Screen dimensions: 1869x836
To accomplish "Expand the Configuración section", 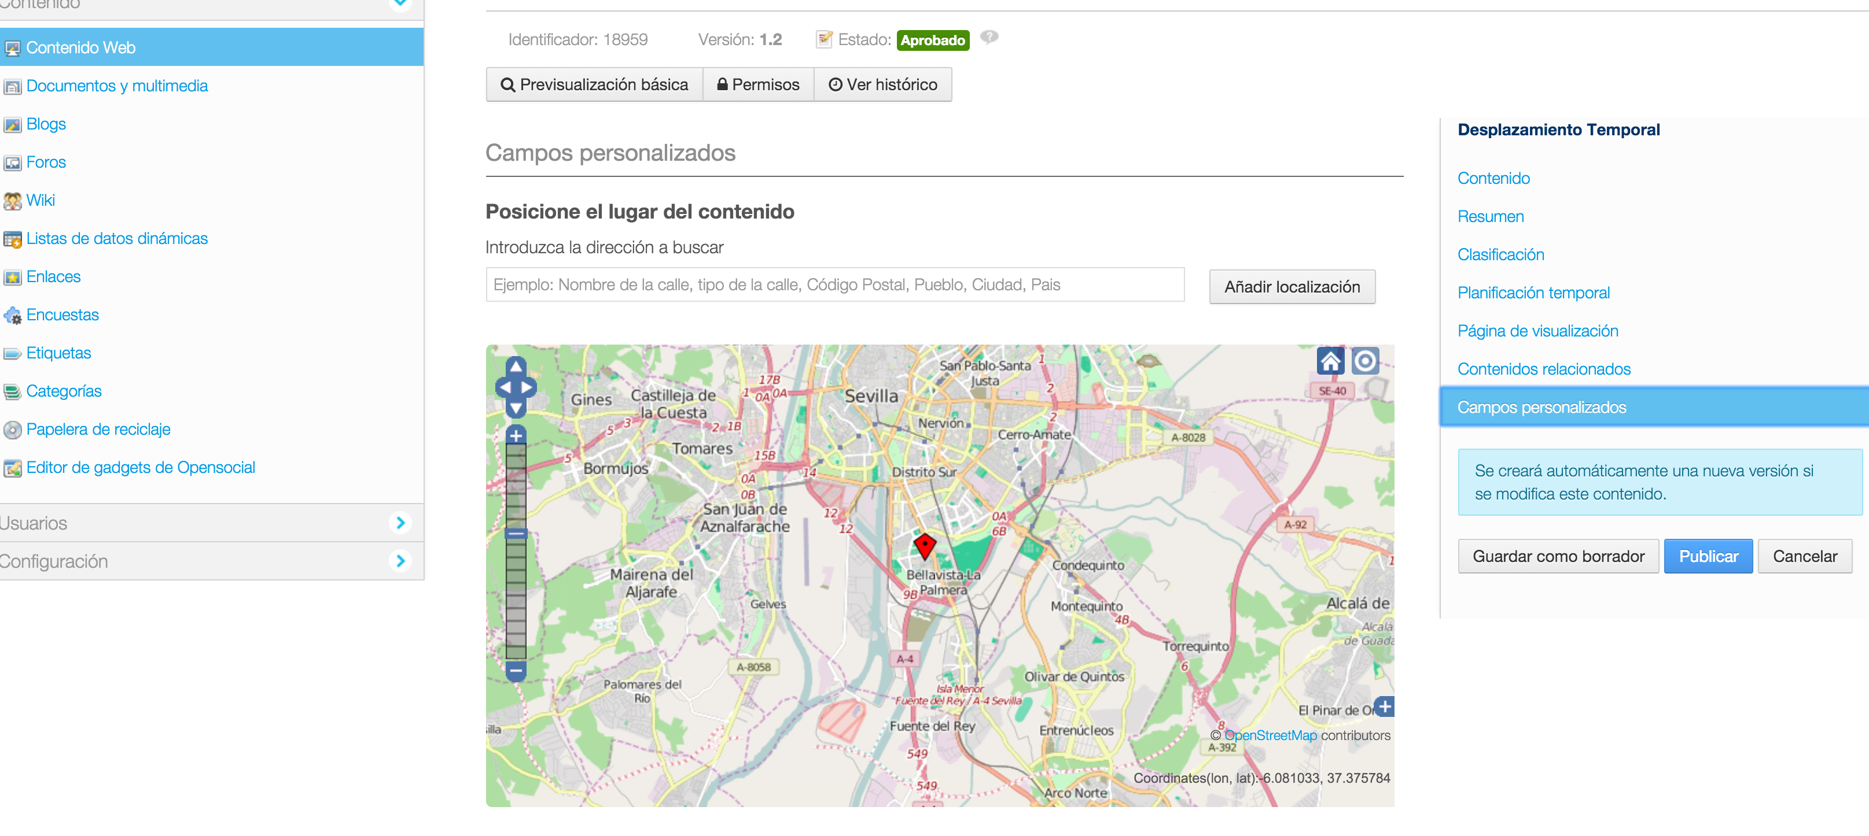I will coord(400,561).
